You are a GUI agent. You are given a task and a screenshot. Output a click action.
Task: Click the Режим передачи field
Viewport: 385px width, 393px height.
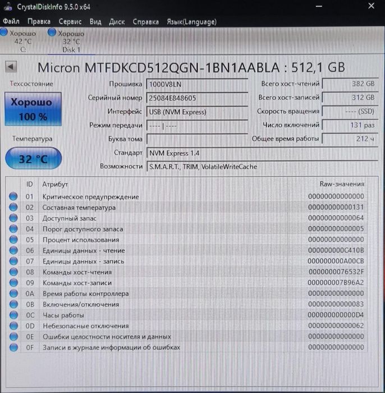point(197,126)
